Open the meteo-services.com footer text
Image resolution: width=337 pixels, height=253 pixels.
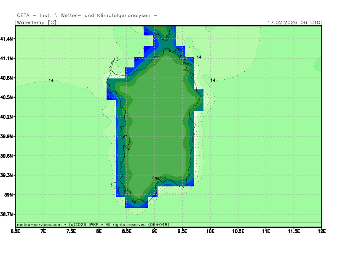pyautogui.click(x=39, y=224)
